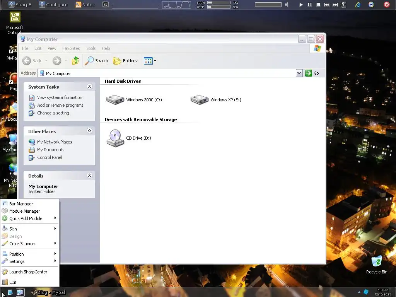Image resolution: width=396 pixels, height=297 pixels.
Task: Open the Recycle Bin desktop icon
Action: point(377,265)
